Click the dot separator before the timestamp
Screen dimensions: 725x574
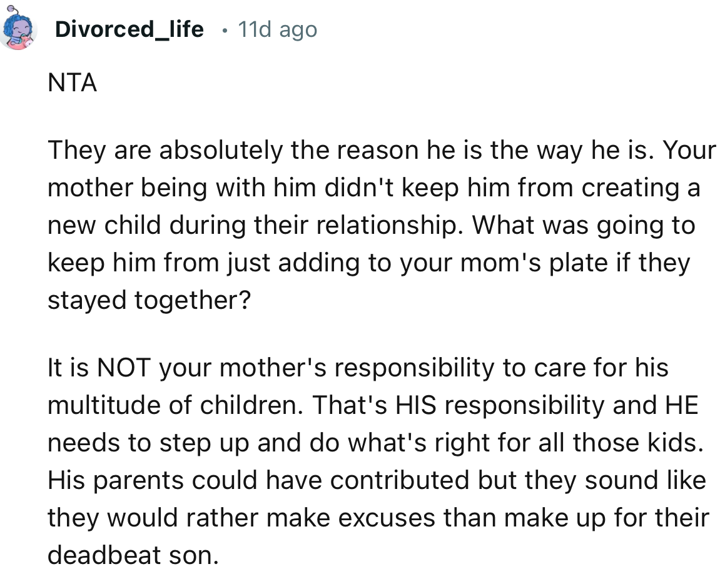(223, 29)
